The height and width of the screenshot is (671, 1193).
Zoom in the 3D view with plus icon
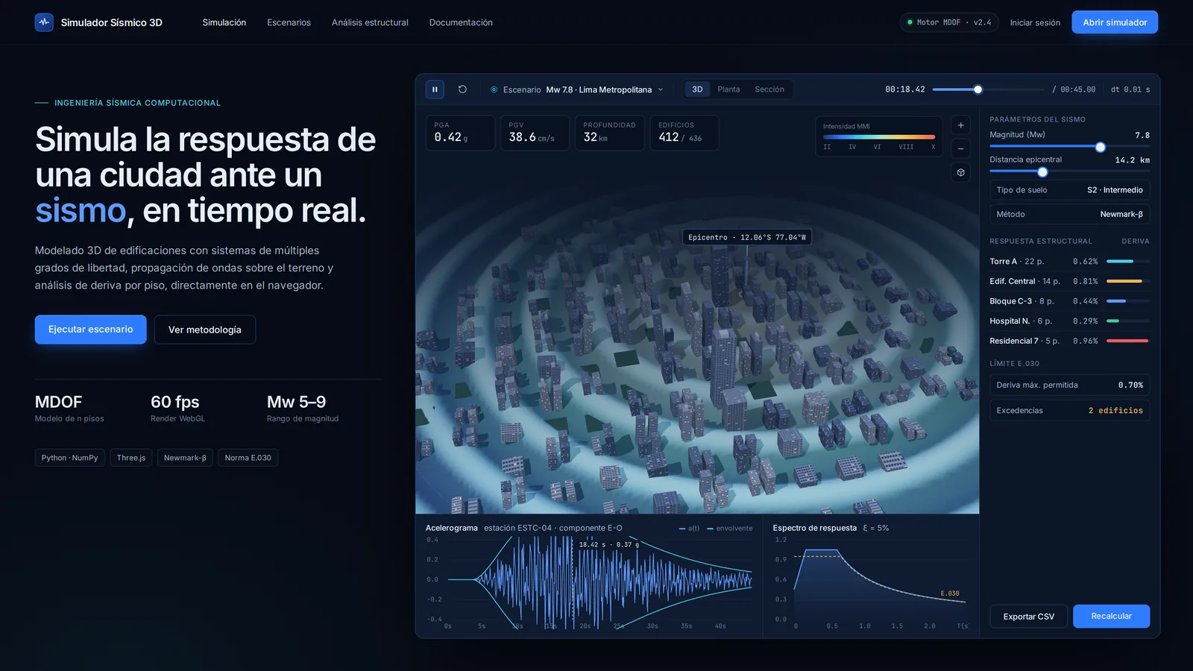960,125
